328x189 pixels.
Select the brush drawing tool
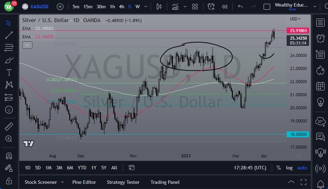9,60
